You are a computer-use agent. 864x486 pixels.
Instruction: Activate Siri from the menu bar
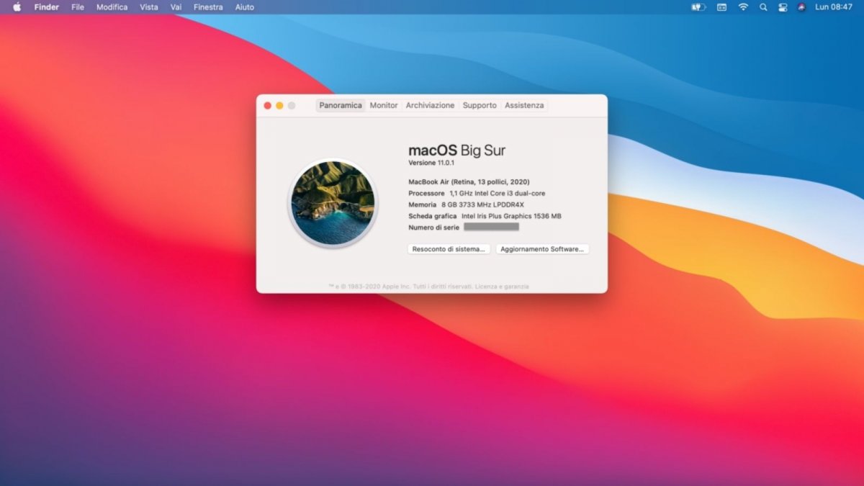pos(801,6)
